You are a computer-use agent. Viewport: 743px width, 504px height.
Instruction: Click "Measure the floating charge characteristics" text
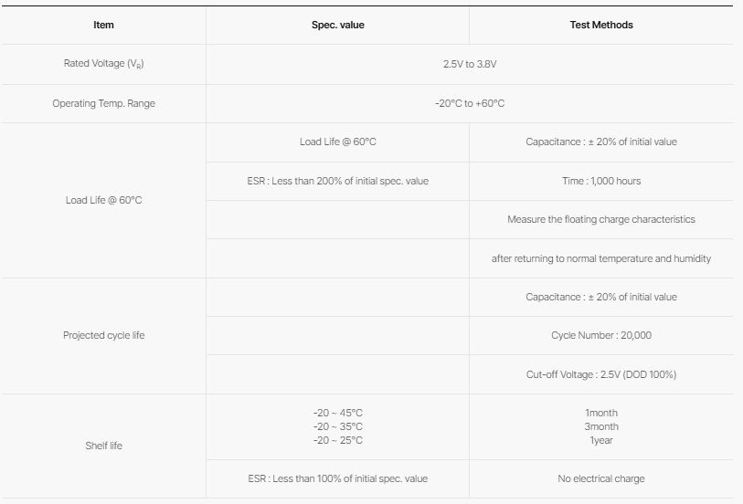pos(600,219)
